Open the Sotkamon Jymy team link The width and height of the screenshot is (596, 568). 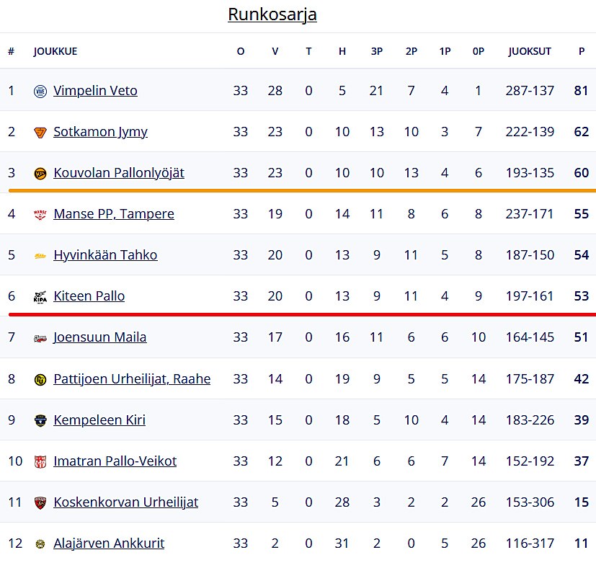click(x=100, y=131)
